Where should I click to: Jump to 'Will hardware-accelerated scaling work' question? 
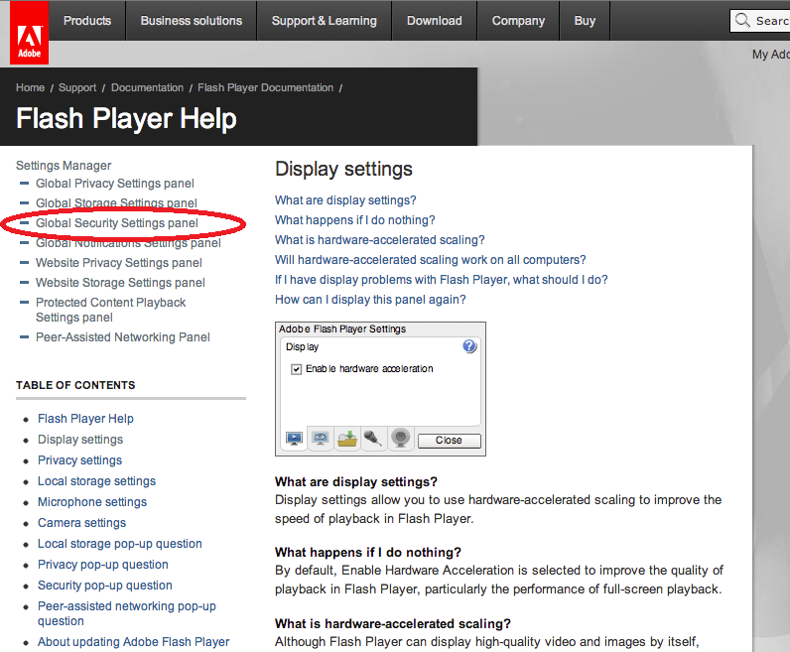431,259
